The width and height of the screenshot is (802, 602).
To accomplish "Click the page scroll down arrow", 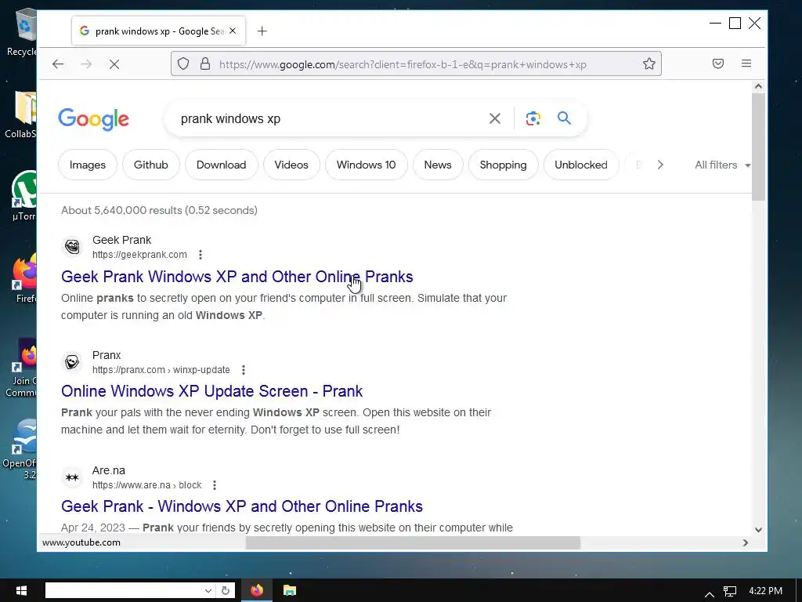I will [x=758, y=530].
